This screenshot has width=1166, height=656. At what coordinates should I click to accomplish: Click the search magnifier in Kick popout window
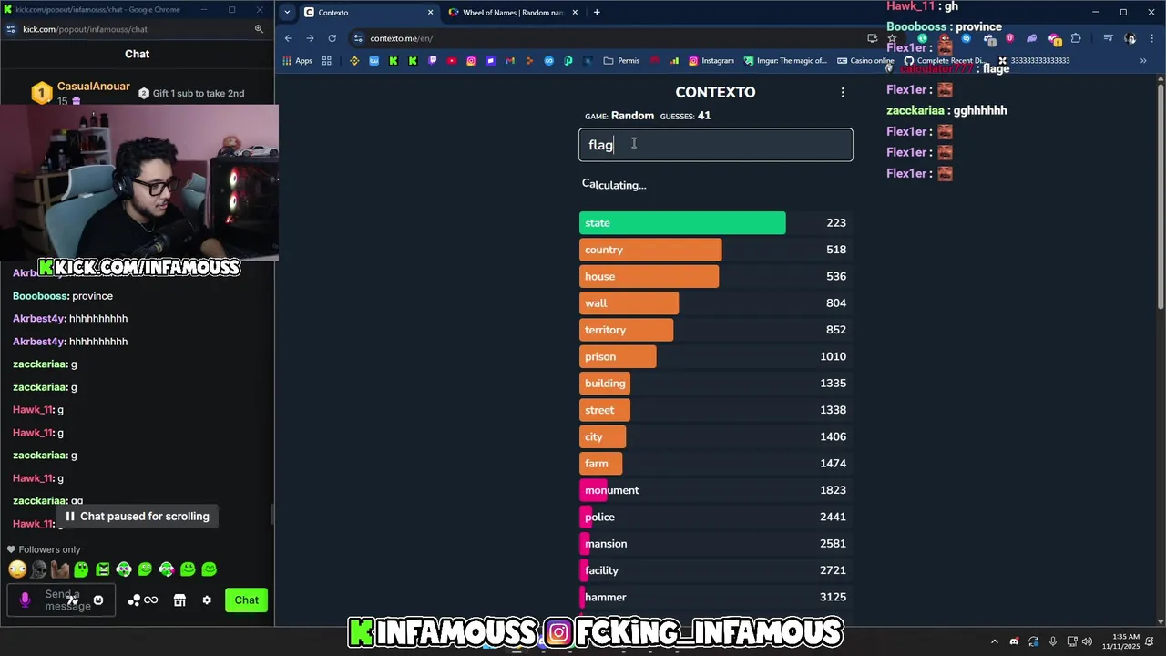tap(259, 29)
